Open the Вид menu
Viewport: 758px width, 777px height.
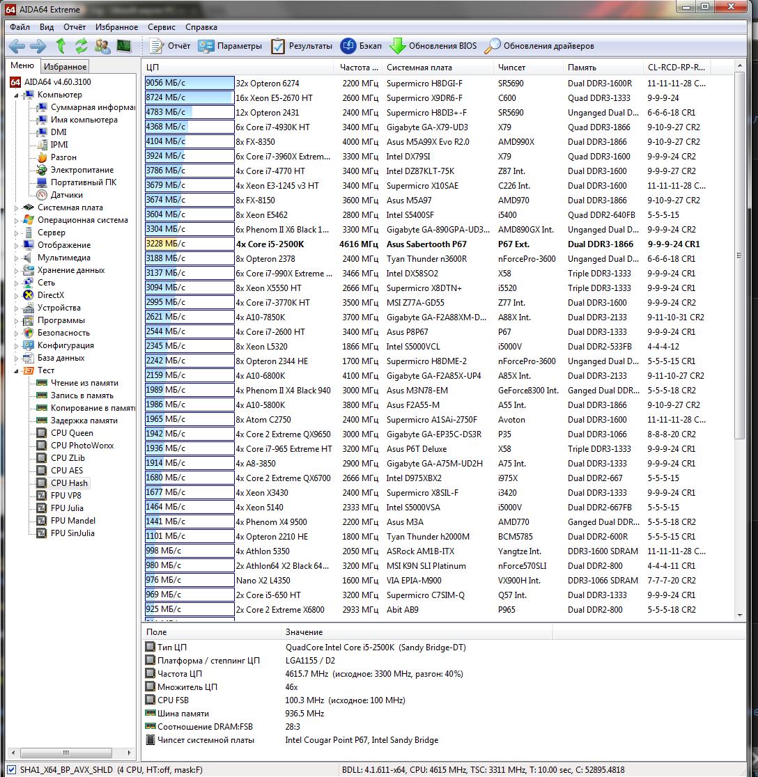tap(47, 27)
